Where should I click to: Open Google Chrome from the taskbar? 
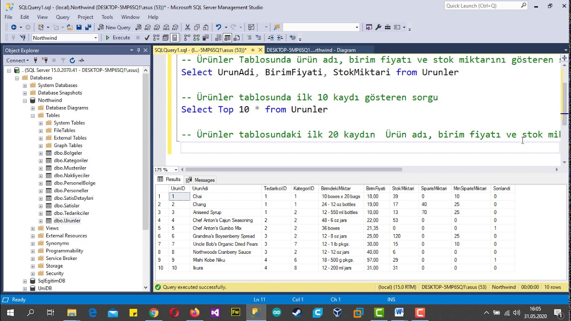point(153,313)
